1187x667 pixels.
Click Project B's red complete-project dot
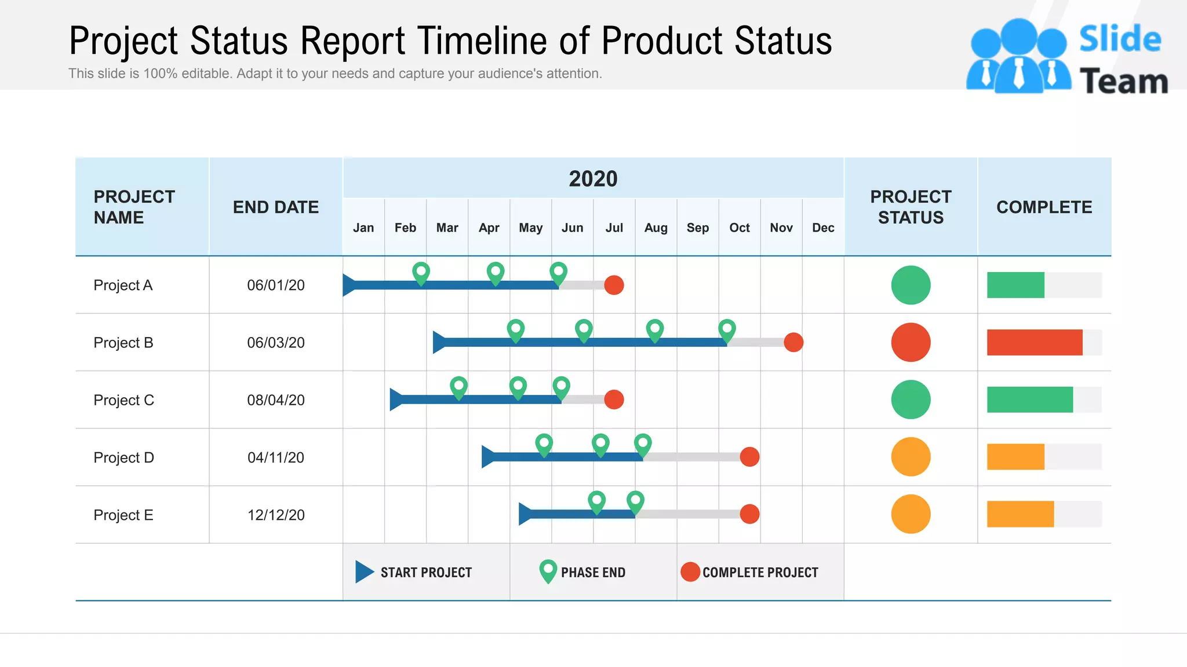(x=793, y=342)
